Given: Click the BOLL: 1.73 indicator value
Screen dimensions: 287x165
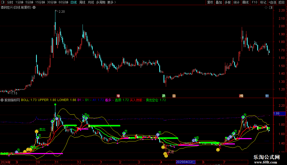Looking at the screenshot, I should point(29,100).
